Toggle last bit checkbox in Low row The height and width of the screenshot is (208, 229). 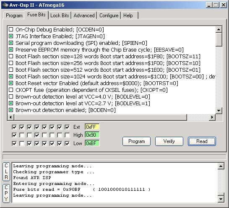(x=67, y=143)
